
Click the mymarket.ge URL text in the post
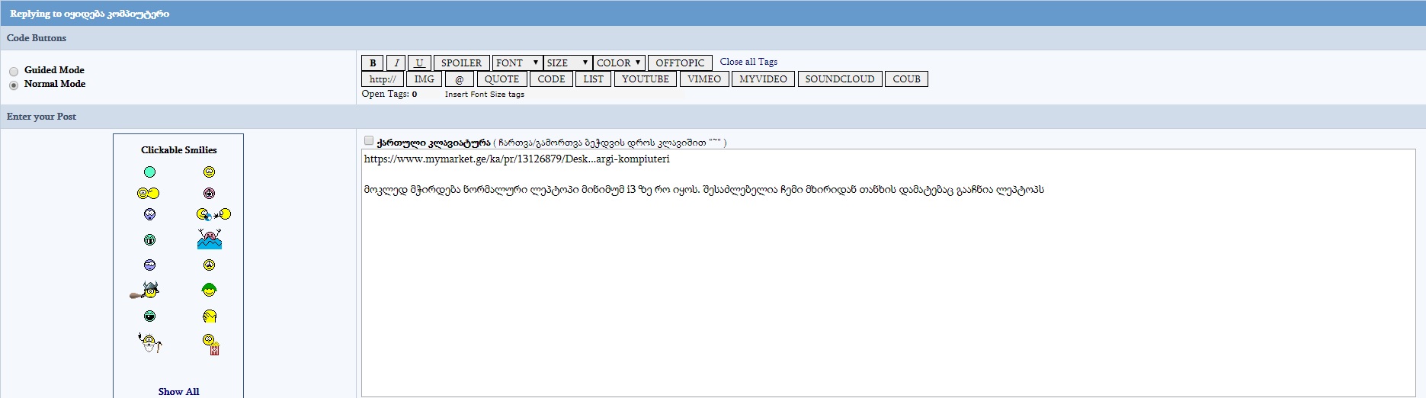click(x=517, y=159)
